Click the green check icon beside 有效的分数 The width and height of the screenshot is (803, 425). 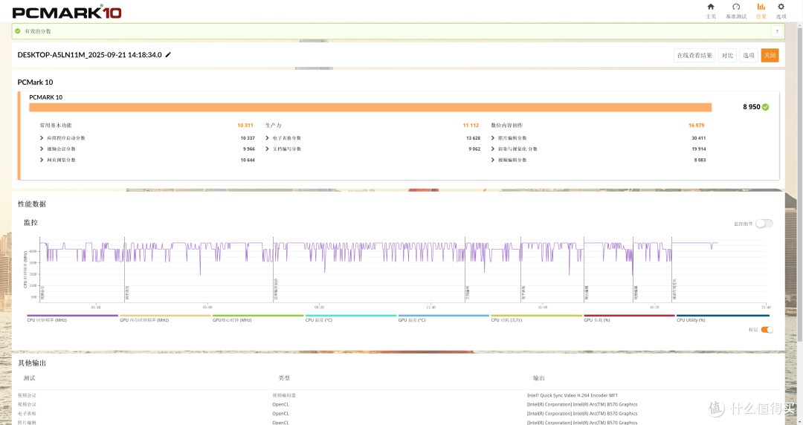[x=18, y=31]
